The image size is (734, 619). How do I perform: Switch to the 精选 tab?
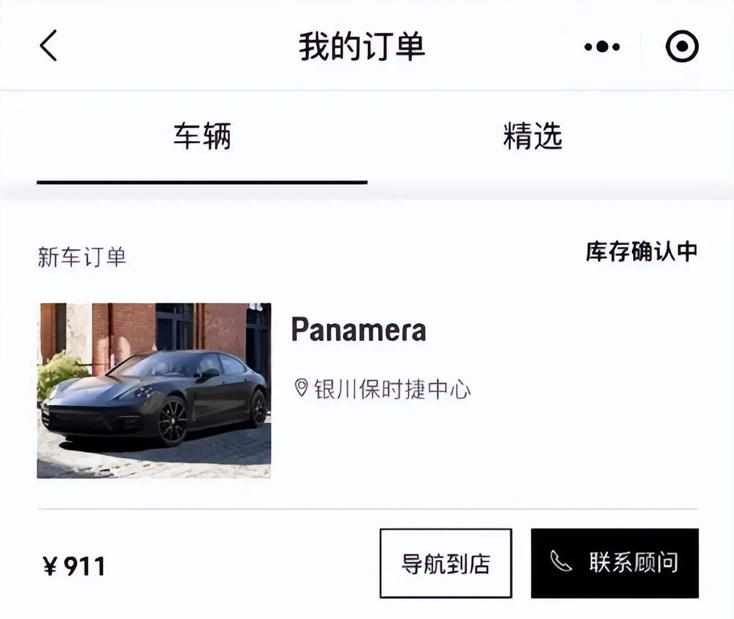coord(532,136)
